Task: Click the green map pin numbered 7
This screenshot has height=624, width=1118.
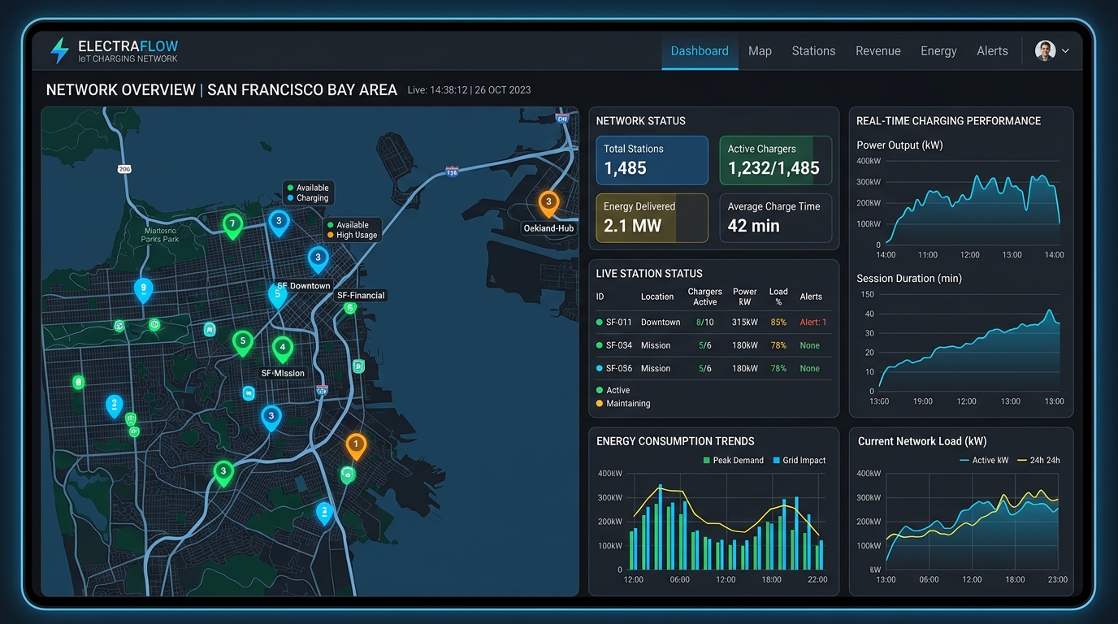Action: (x=232, y=225)
